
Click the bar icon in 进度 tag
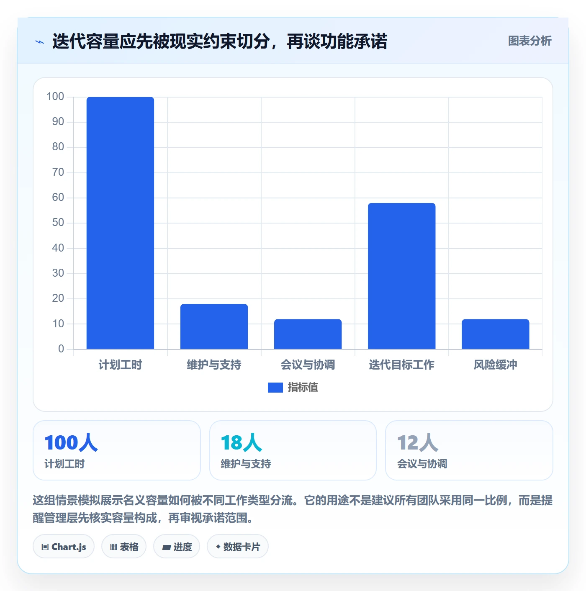point(166,547)
